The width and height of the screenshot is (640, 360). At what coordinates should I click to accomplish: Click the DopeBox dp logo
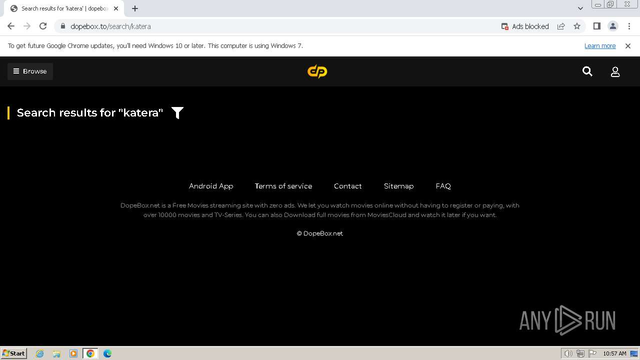(317, 71)
